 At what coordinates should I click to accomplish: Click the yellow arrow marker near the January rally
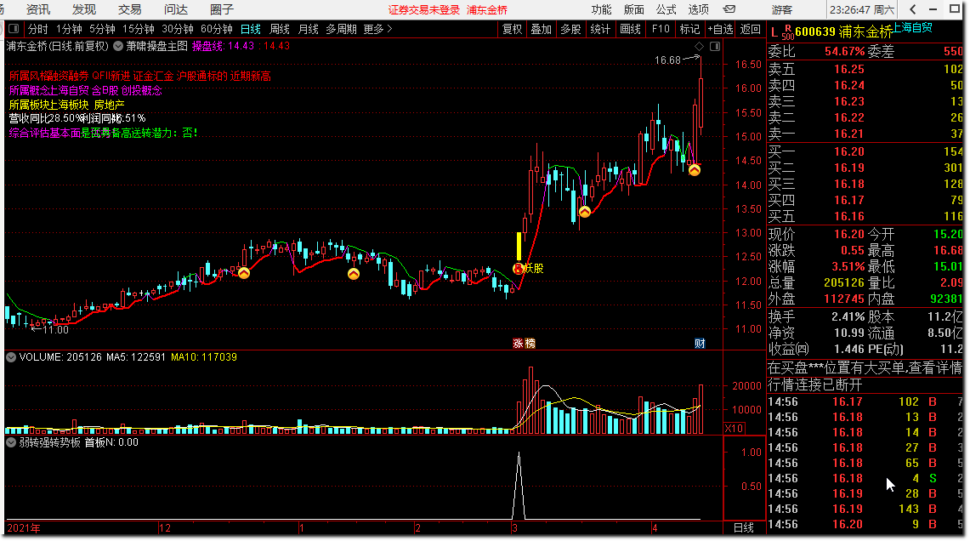click(244, 272)
